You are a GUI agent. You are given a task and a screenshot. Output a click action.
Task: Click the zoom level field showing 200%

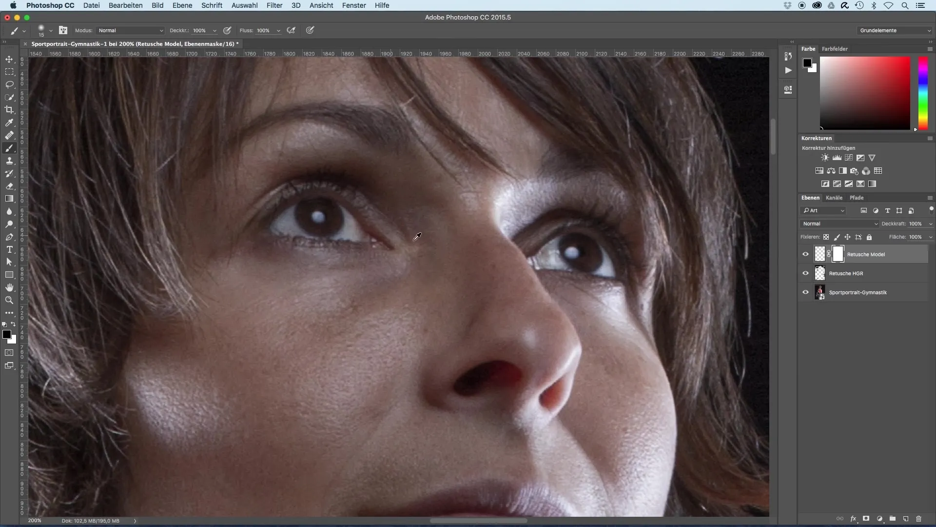pos(35,521)
